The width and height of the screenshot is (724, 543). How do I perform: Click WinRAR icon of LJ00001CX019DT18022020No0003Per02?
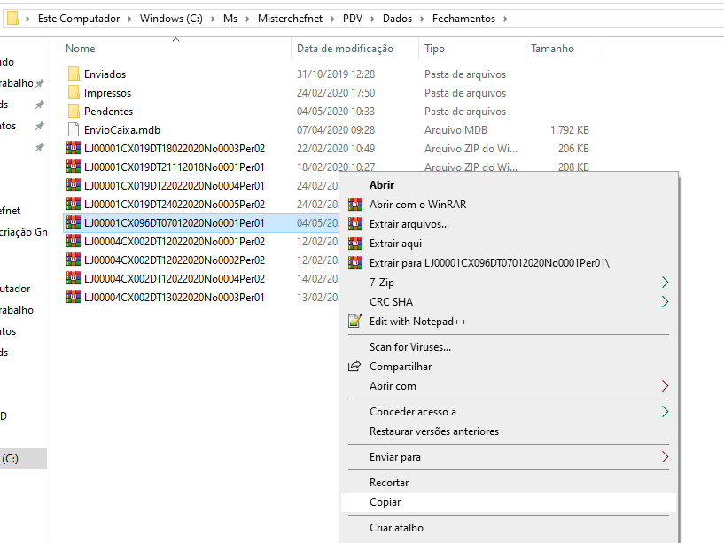coord(74,148)
